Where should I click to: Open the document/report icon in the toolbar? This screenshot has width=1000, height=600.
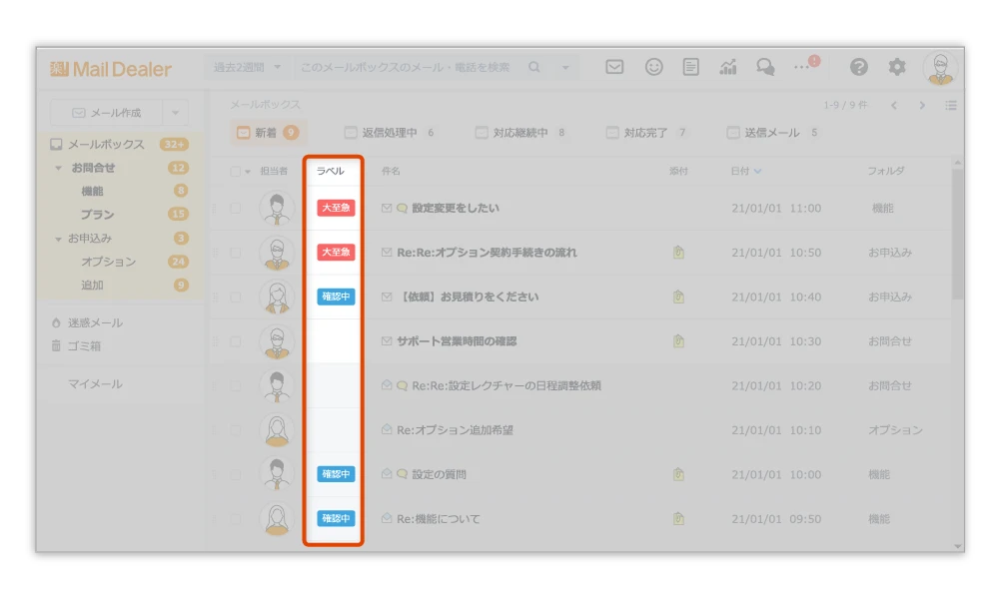pos(690,67)
